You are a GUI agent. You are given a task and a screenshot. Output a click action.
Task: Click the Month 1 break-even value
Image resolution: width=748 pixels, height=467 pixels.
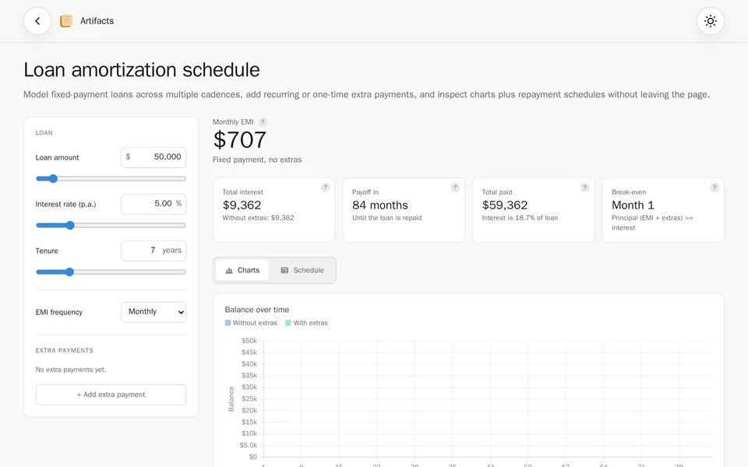pyautogui.click(x=633, y=205)
